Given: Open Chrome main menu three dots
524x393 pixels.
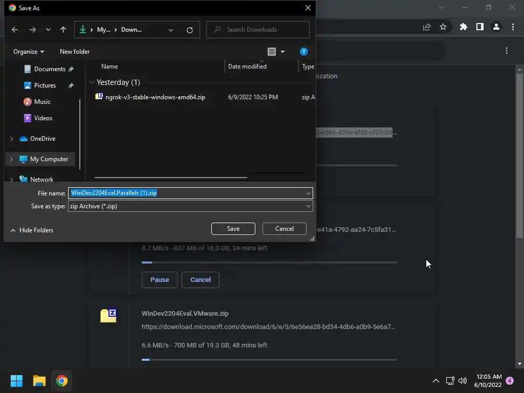Looking at the screenshot, I should click(513, 27).
